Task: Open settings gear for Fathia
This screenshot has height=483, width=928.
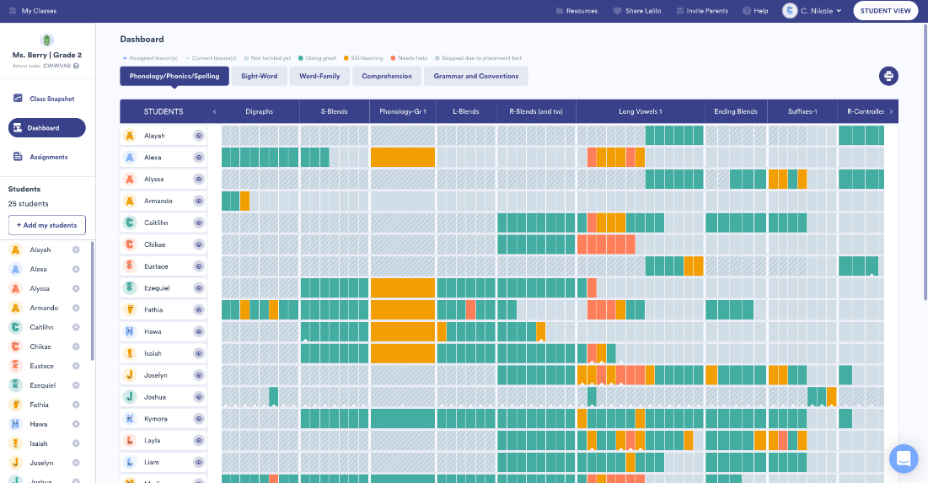Action: (x=76, y=405)
